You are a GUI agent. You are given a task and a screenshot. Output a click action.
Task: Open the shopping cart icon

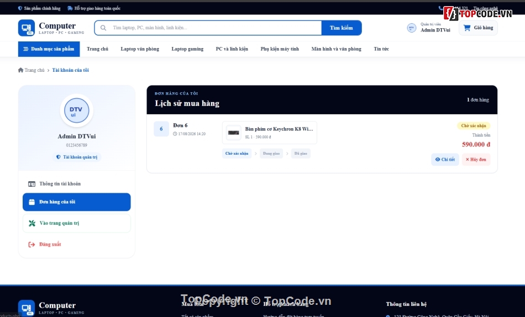coord(467,28)
